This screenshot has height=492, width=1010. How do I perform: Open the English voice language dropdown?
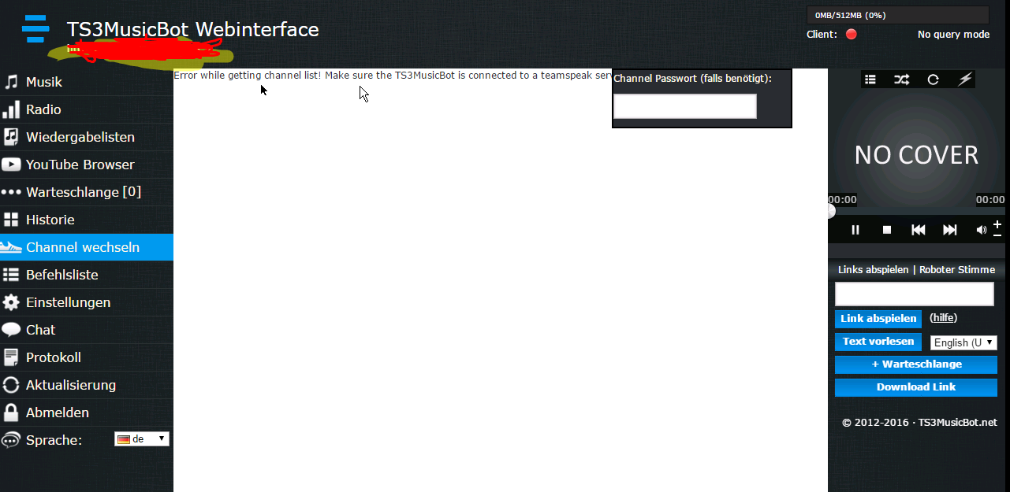tap(963, 342)
